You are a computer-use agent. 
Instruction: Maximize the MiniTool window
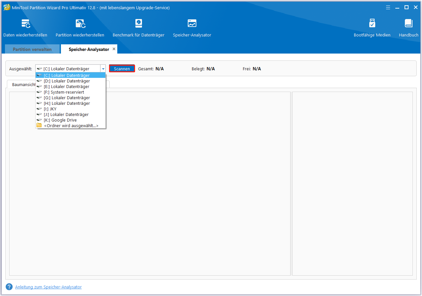click(407, 7)
